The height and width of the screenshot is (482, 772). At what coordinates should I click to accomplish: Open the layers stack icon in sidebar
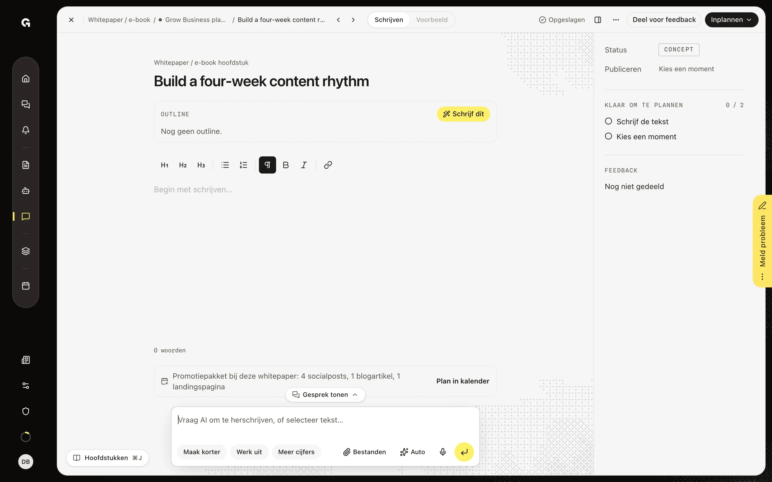coord(25,251)
